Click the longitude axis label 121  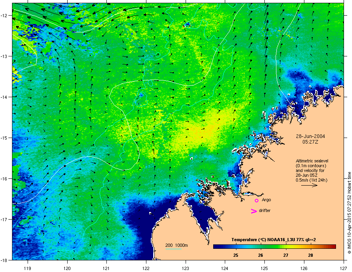pyautogui.click(x=106, y=268)
